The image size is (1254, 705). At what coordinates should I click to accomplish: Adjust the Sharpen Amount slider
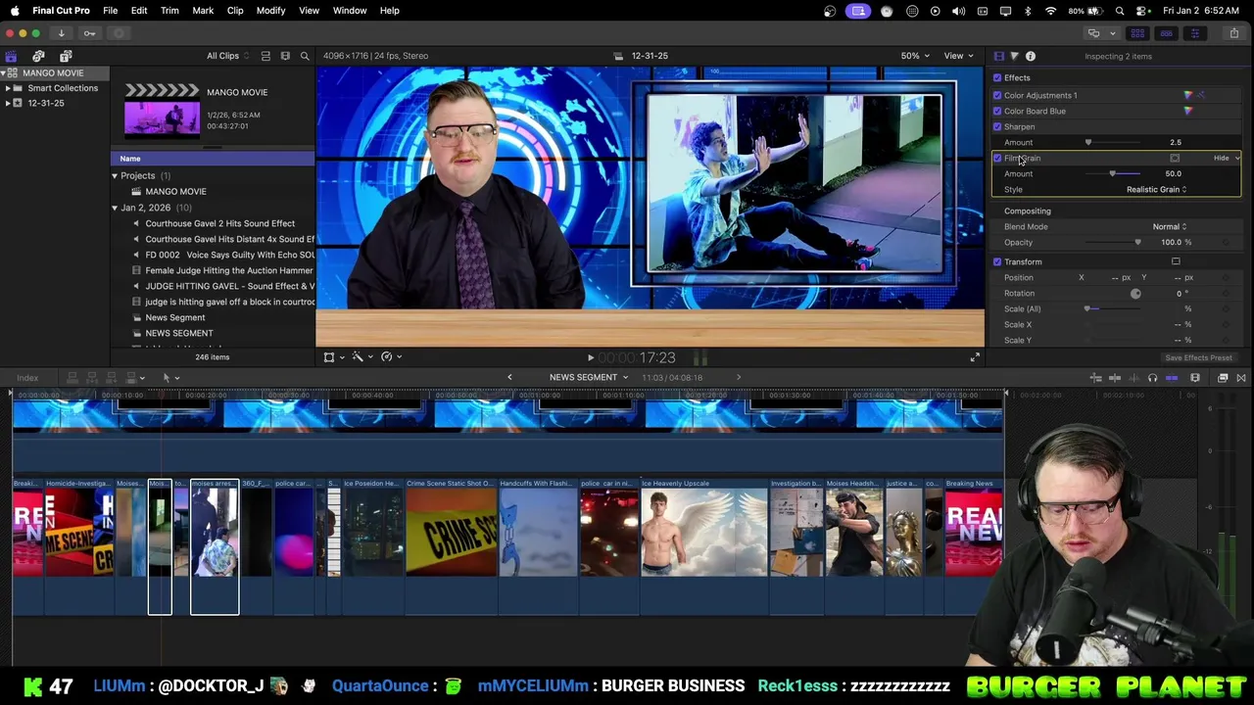(x=1087, y=143)
